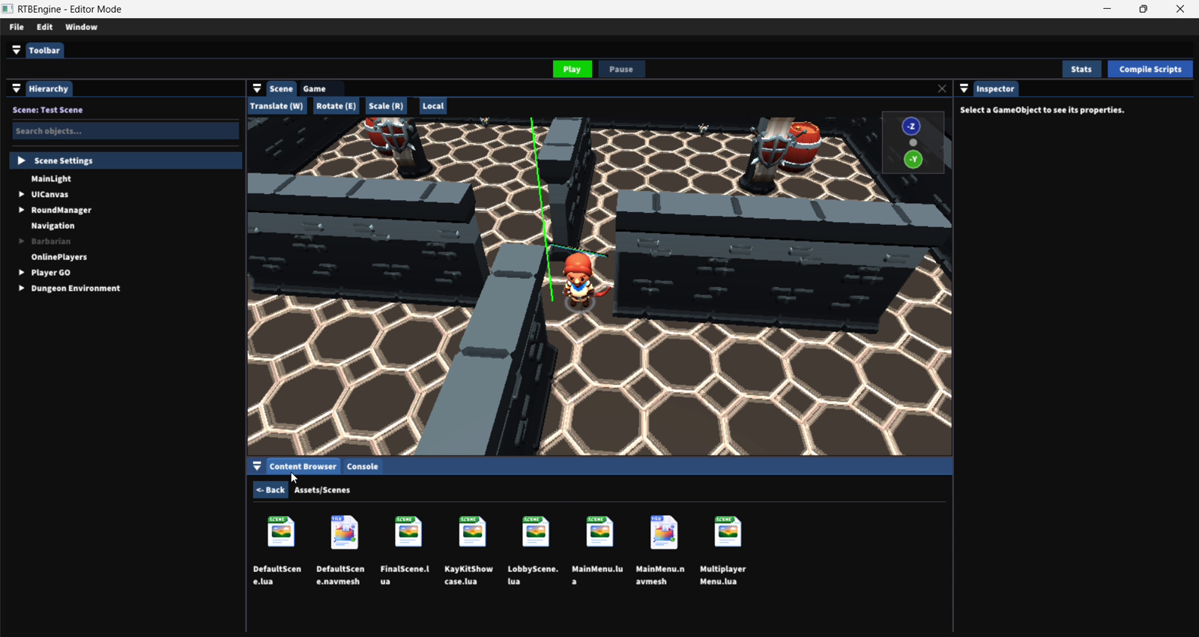
Task: Open the DefaultScene.lua scene file icon
Action: 281,532
